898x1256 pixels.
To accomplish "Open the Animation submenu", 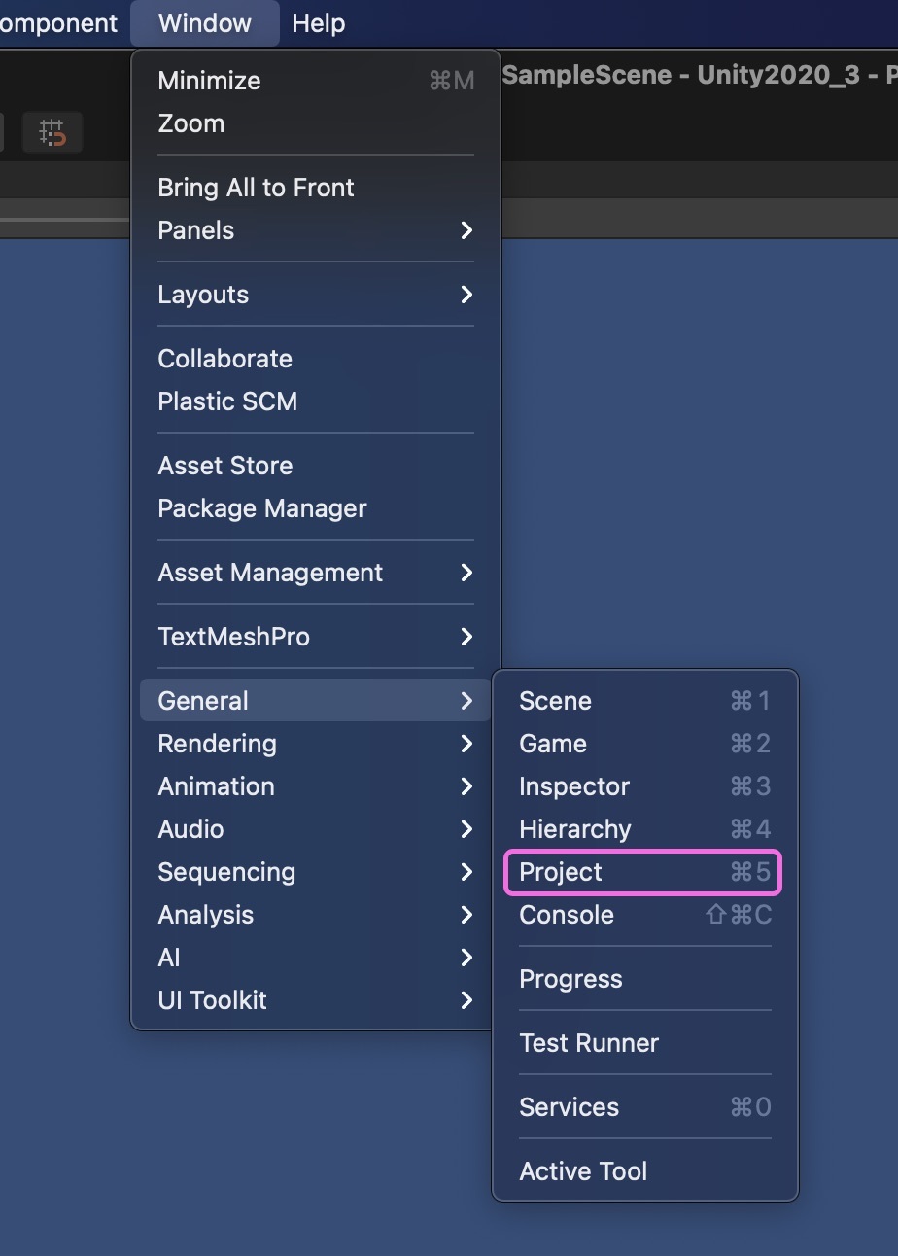I will click(316, 786).
